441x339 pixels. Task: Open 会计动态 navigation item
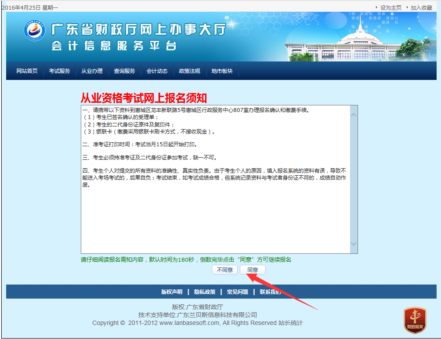(157, 71)
